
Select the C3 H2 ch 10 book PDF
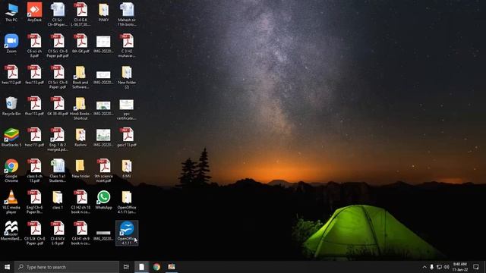tap(80, 202)
